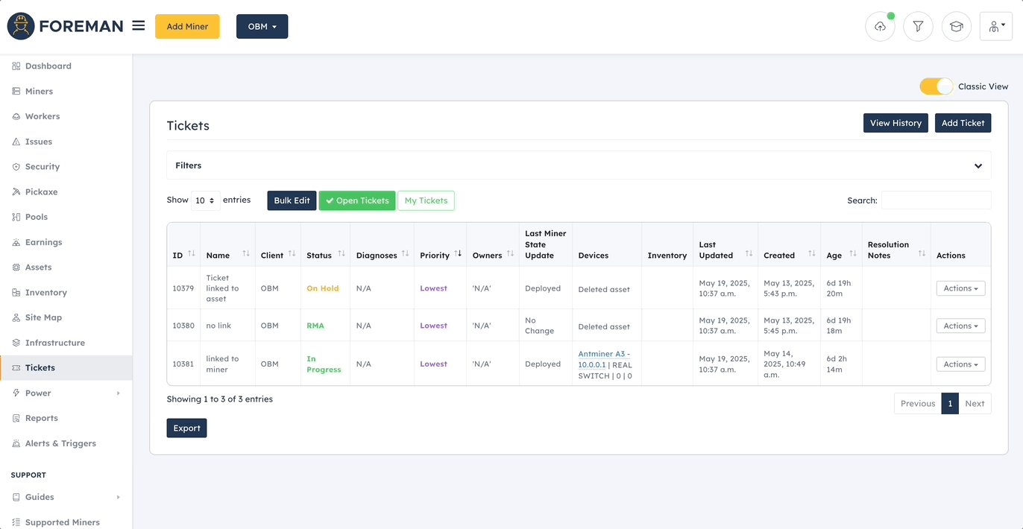
Task: Expand the Power submenu arrow
Action: coord(118,393)
